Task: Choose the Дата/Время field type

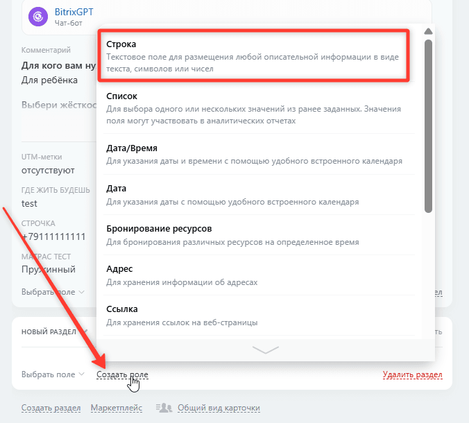Action: click(259, 154)
